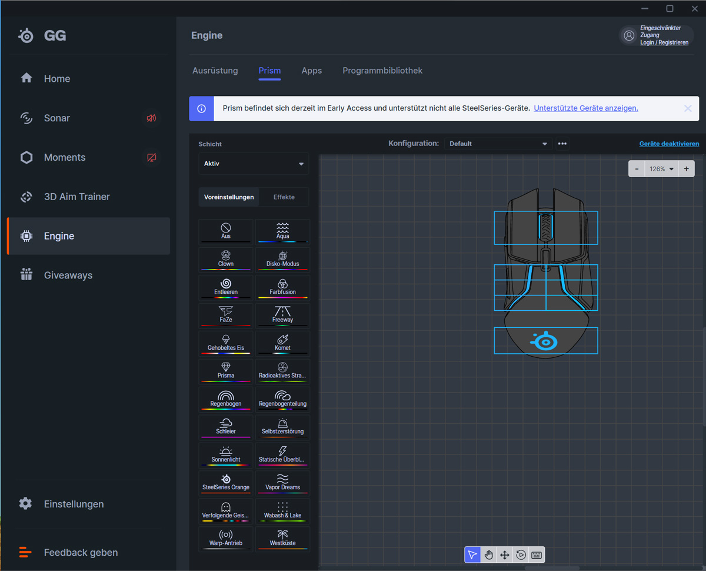Zoom out with the minus button

pyautogui.click(x=637, y=169)
